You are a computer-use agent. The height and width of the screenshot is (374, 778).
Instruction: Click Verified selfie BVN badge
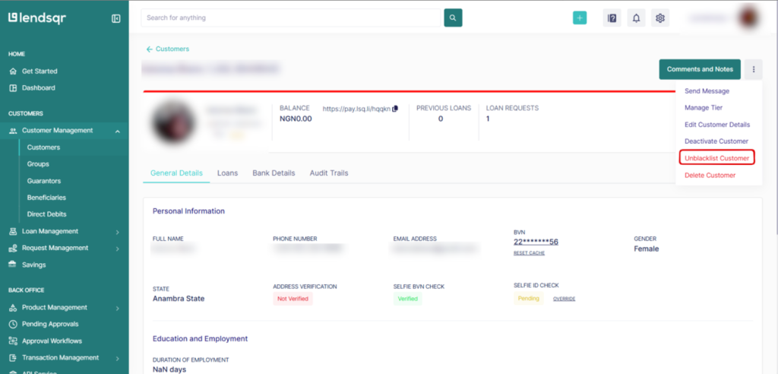[408, 299]
